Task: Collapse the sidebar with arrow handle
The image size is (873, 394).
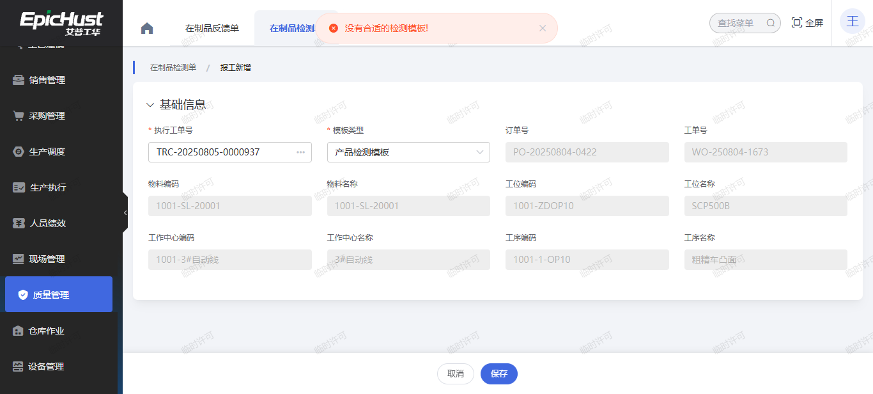Action: point(125,212)
